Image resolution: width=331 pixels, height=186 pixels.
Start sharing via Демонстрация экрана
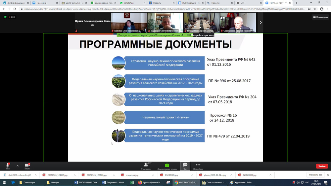coord(167,166)
